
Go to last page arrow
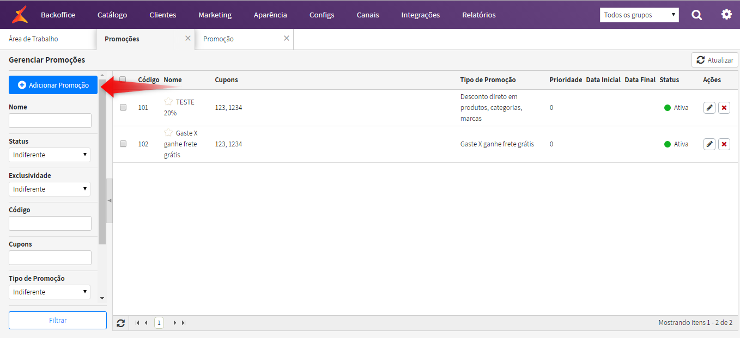point(184,323)
